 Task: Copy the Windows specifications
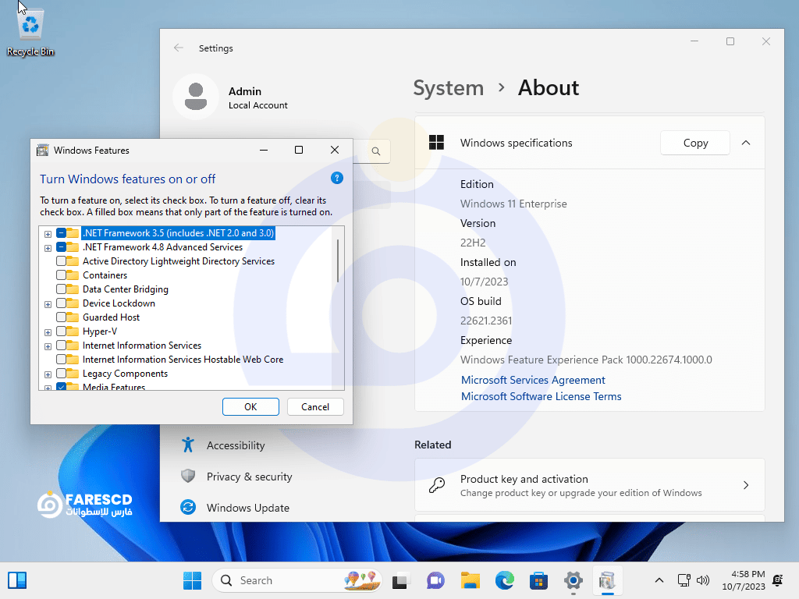tap(695, 143)
